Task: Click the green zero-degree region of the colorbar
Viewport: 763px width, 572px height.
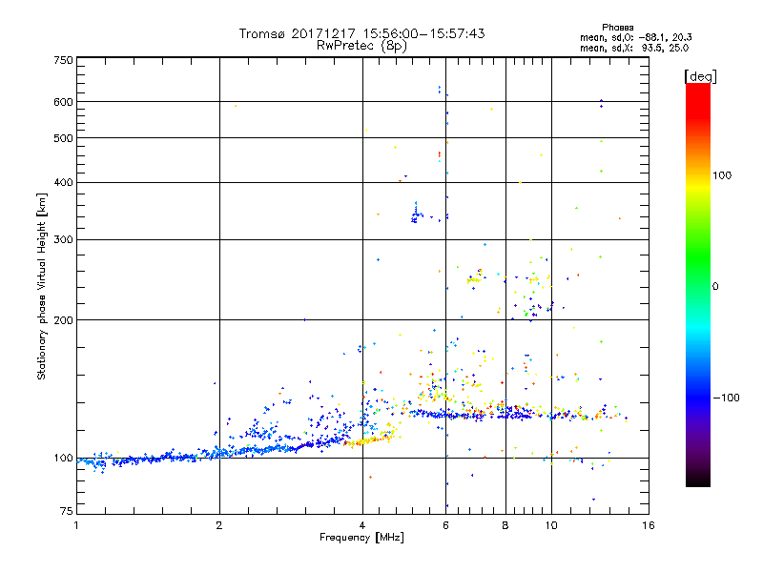Action: [x=698, y=286]
